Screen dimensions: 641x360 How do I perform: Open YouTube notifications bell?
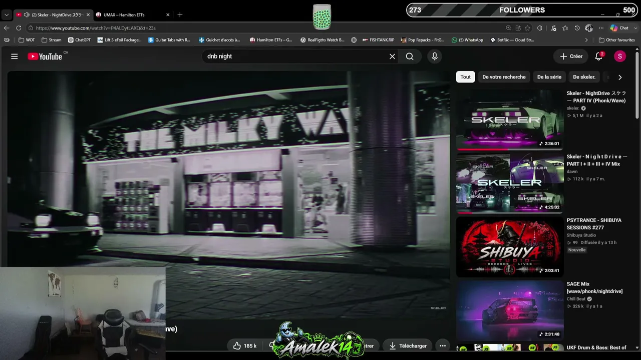(x=598, y=56)
